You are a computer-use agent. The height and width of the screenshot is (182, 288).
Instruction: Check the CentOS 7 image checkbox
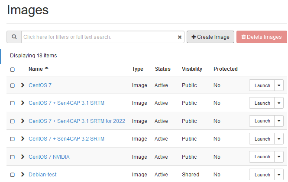tap(12, 86)
